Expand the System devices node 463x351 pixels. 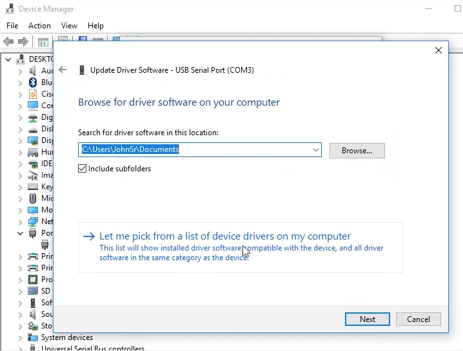pos(20,337)
